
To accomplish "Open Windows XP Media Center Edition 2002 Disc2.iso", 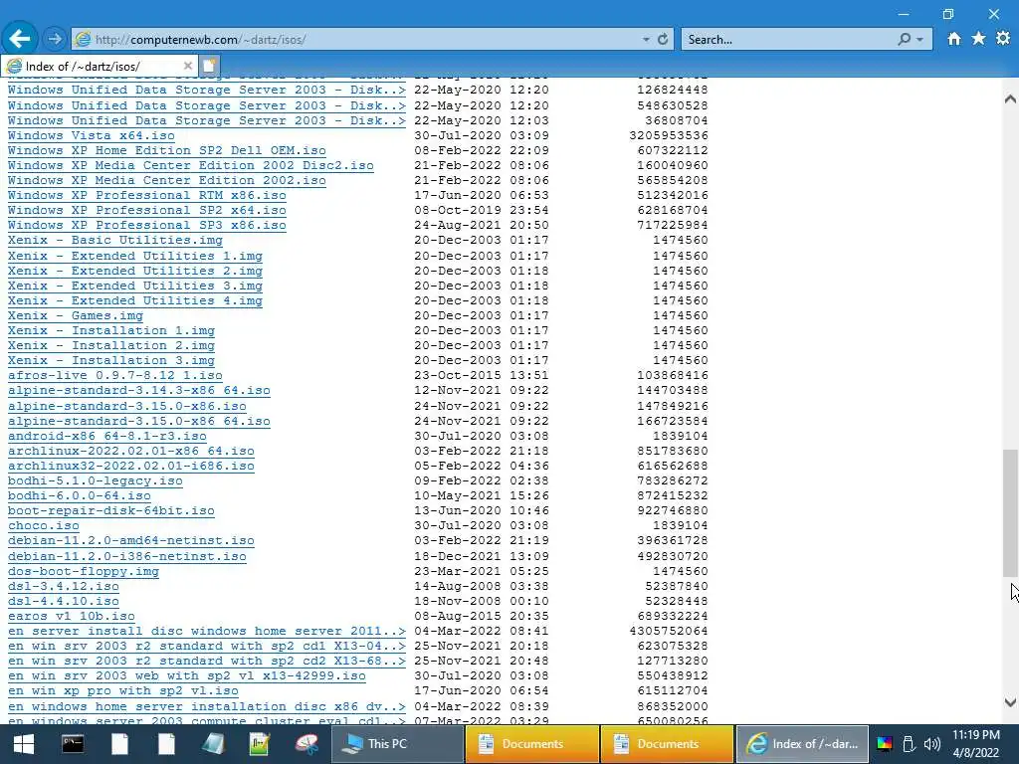I will click(x=191, y=166).
